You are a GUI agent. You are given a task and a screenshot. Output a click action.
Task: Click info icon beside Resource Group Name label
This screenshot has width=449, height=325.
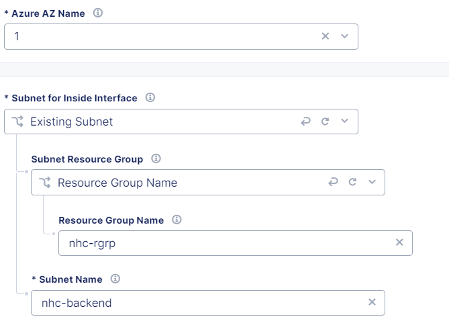(177, 220)
